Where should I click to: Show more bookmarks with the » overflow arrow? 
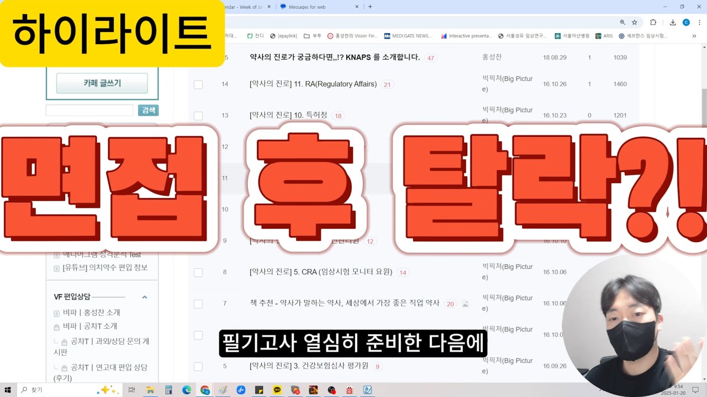[694, 36]
